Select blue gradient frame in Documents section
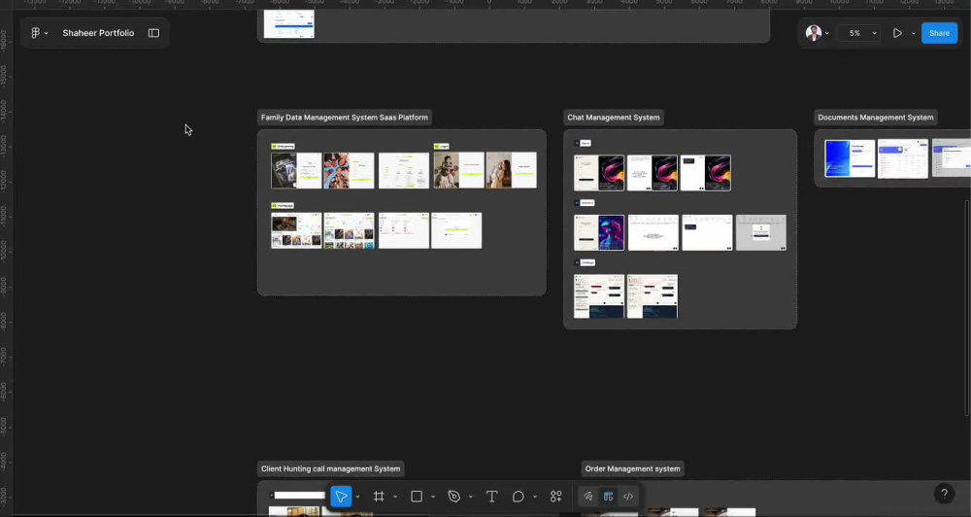This screenshot has height=517, width=971. point(850,158)
